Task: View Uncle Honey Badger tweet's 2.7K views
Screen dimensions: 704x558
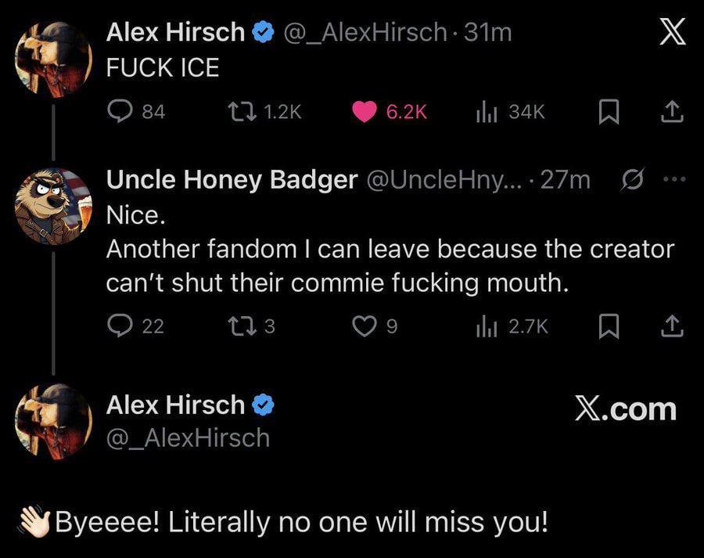Action: (x=487, y=326)
